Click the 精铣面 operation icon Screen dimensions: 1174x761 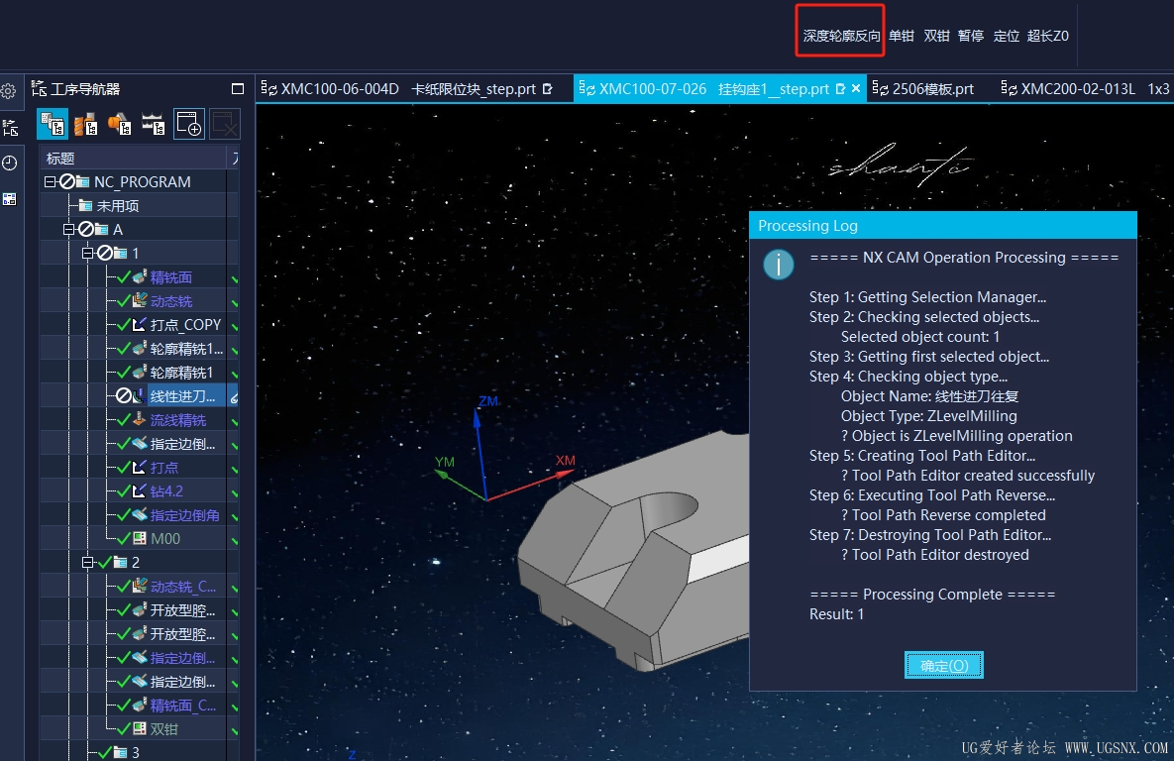pos(140,277)
